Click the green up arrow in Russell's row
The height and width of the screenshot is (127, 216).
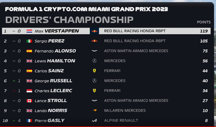(x=14, y=81)
